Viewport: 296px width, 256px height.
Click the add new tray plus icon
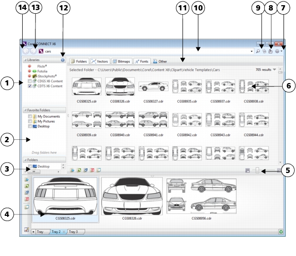[x=281, y=232]
